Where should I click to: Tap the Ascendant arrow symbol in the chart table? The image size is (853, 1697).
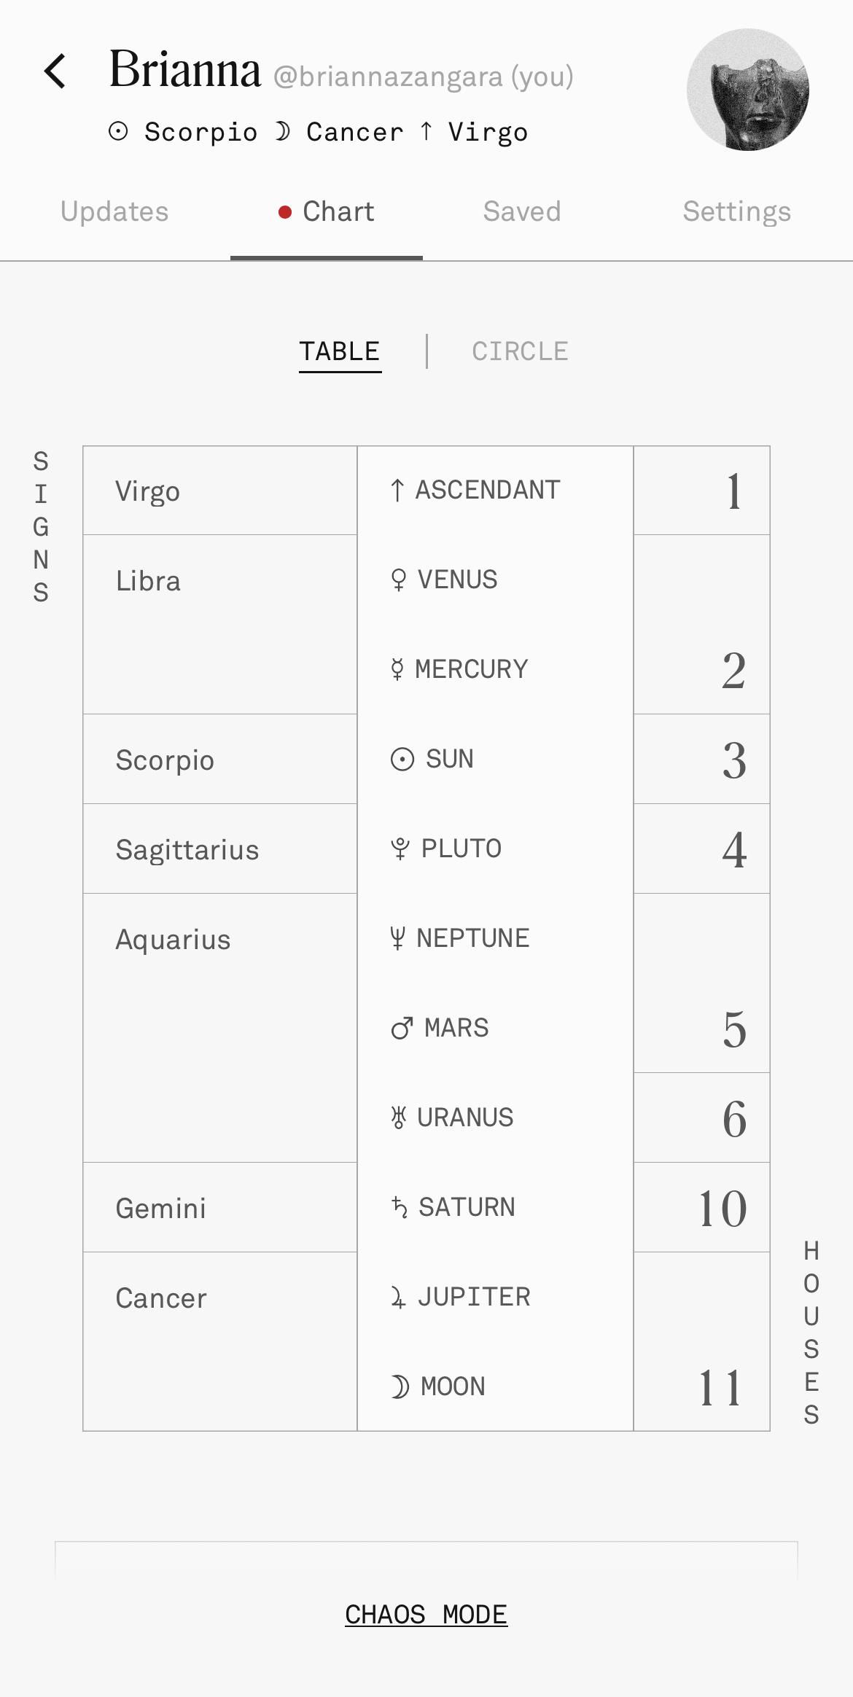pos(397,491)
